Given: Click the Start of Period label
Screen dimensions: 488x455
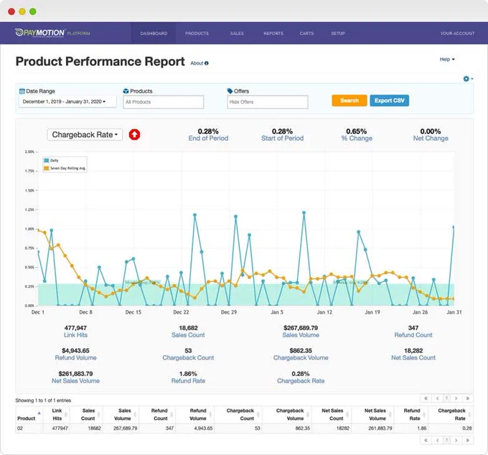Looking at the screenshot, I should click(x=282, y=139).
